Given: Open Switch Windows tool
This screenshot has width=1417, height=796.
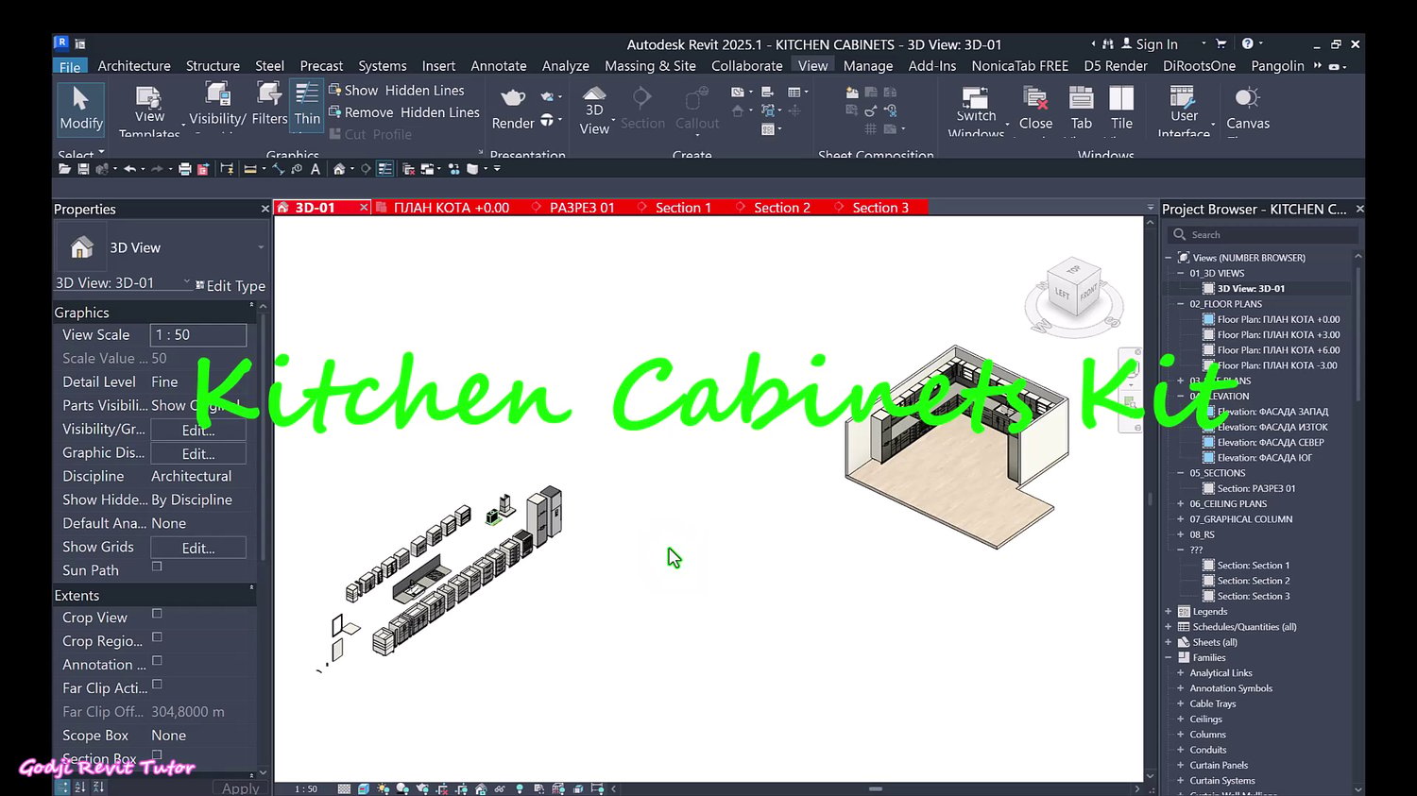Looking at the screenshot, I should [x=976, y=111].
